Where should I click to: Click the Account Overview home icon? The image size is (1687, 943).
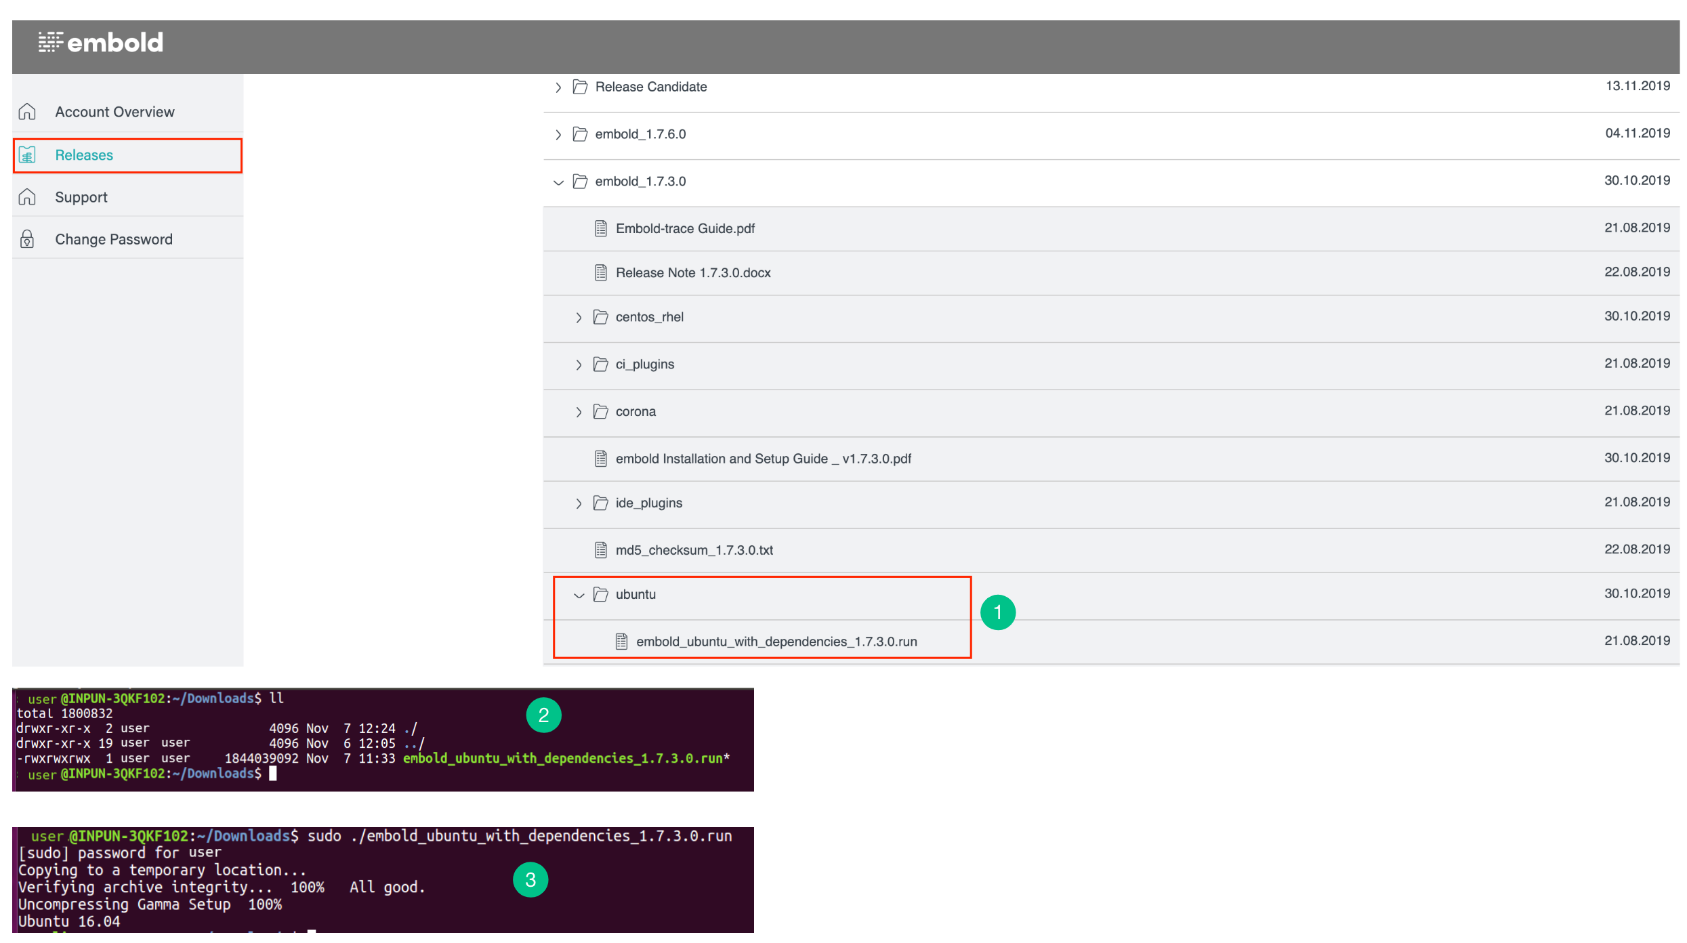(27, 112)
